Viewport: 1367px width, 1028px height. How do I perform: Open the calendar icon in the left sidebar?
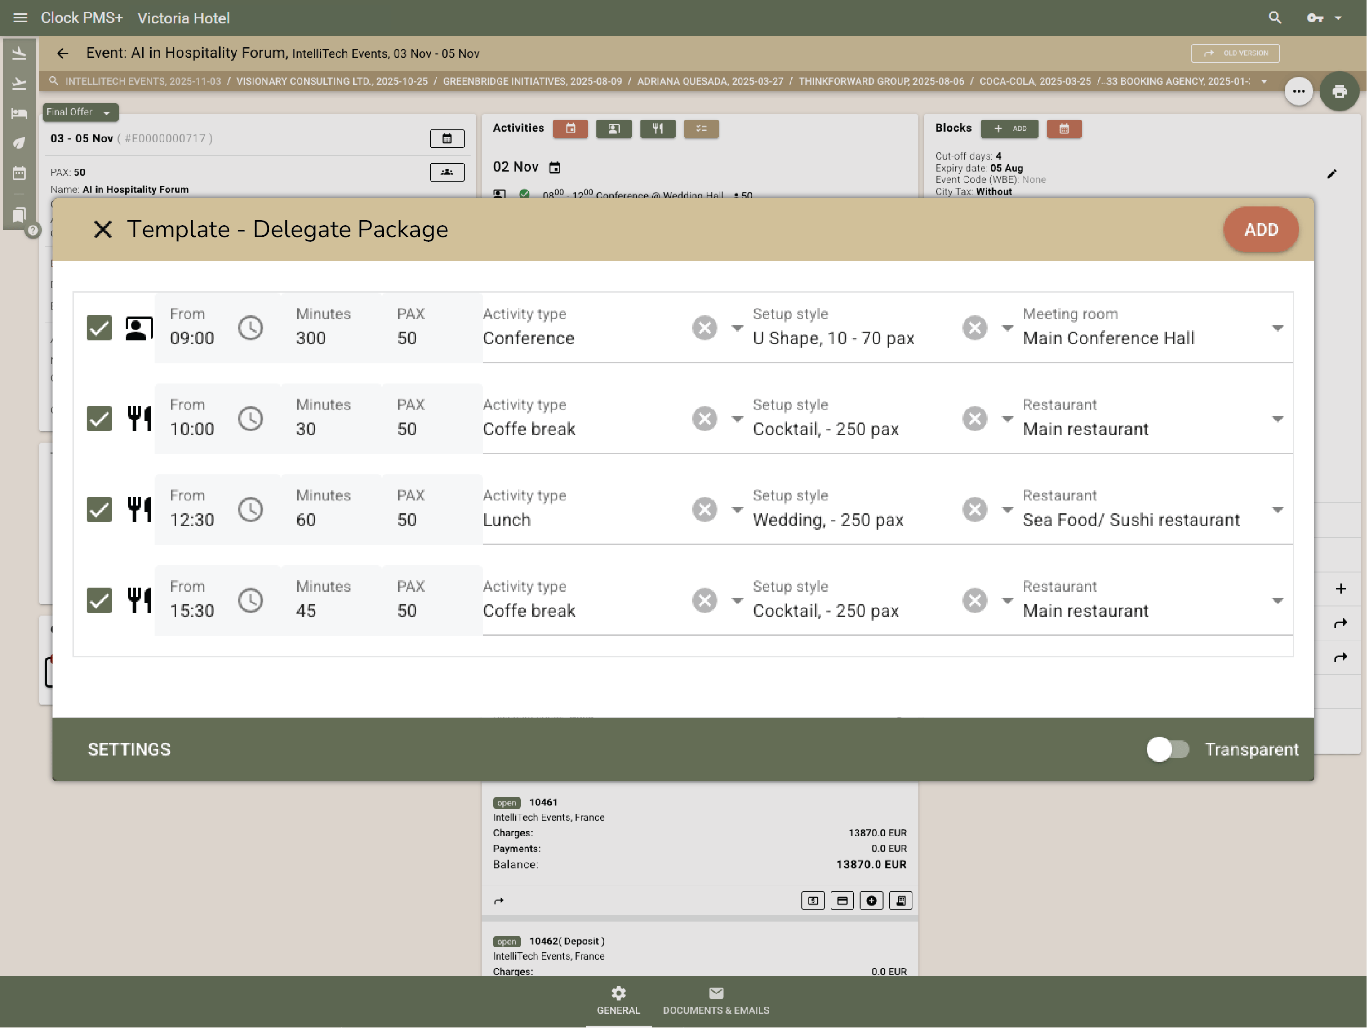click(19, 173)
